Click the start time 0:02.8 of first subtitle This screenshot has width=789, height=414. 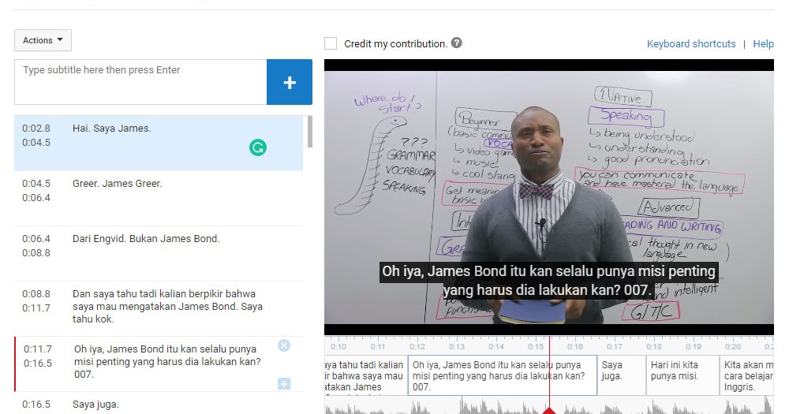[x=36, y=129]
